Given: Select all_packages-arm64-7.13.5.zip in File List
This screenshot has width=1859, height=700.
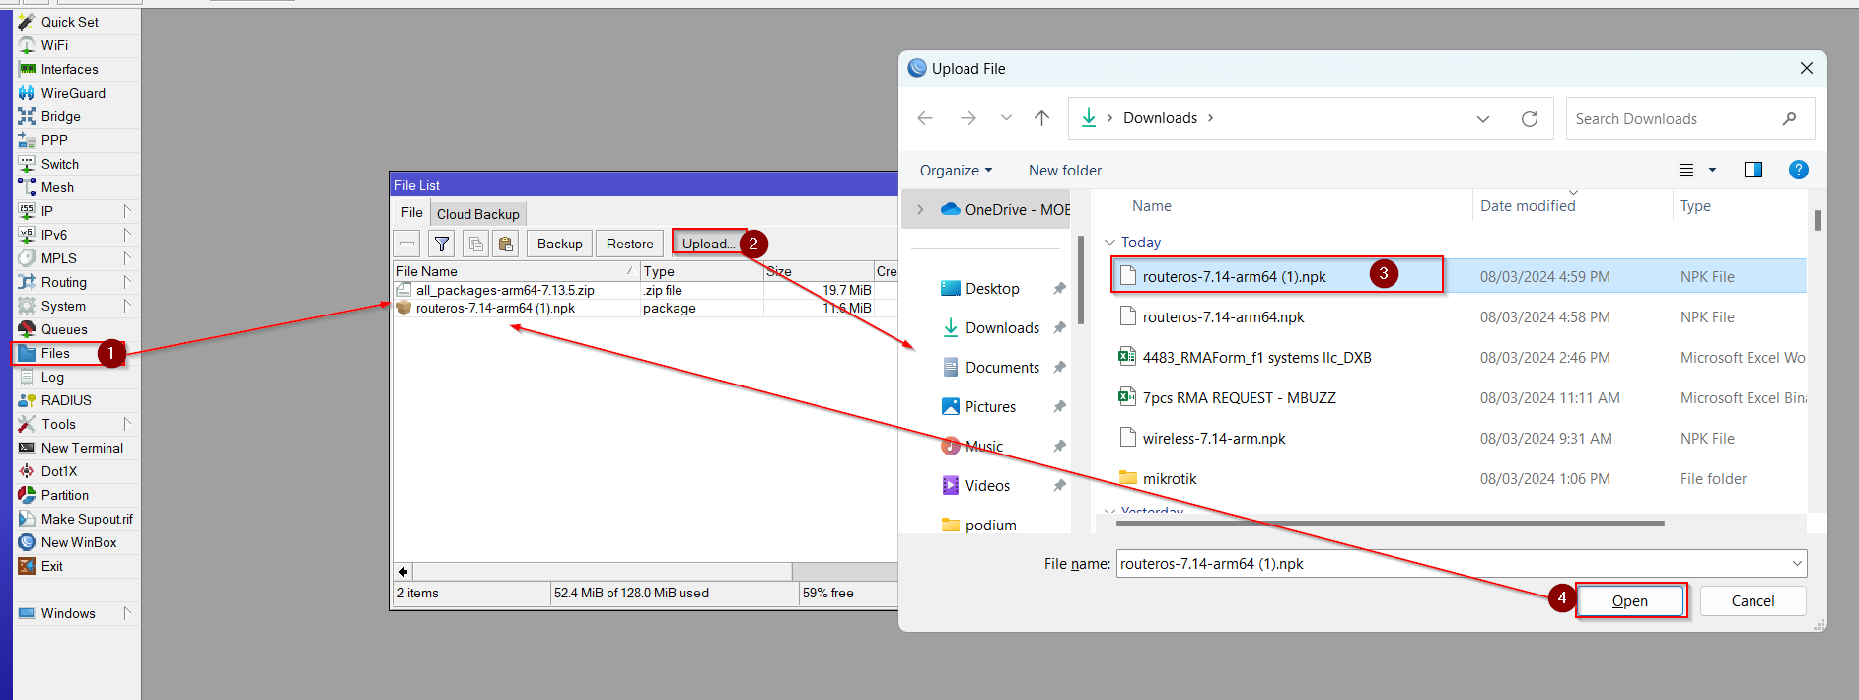Looking at the screenshot, I should click(646, 290).
